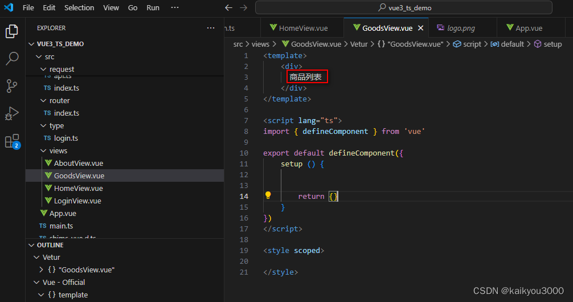
Task: Click the VS Code logo icon
Action: (x=9, y=7)
